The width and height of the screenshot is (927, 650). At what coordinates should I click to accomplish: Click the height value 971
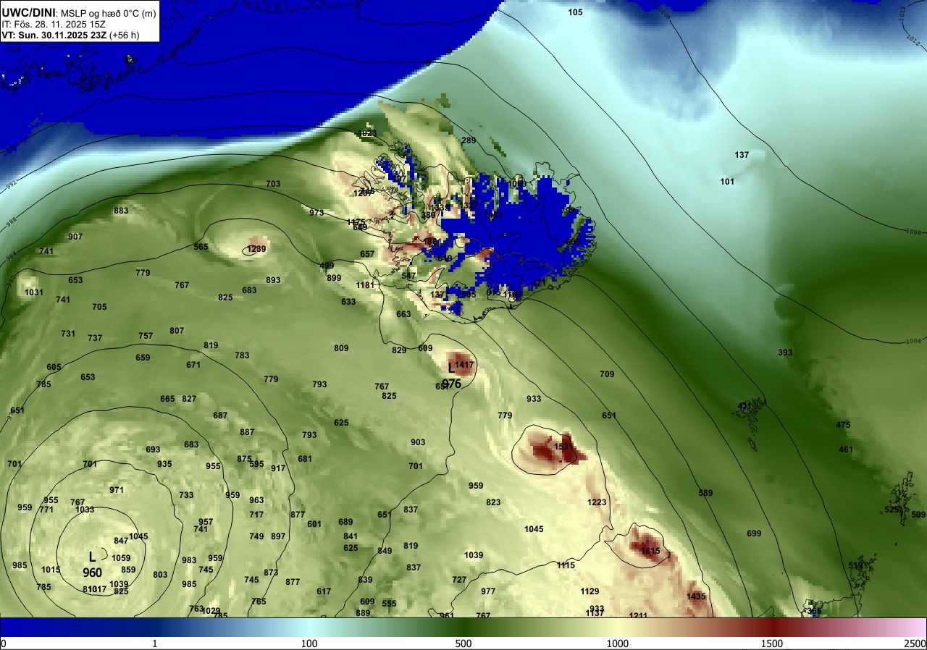[117, 490]
